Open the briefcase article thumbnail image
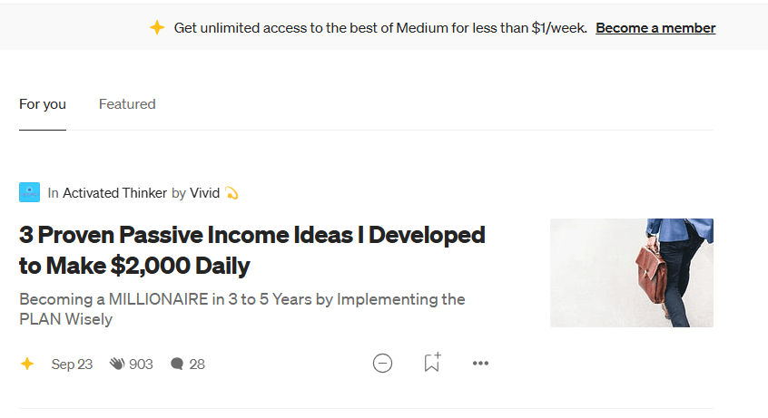 click(x=632, y=273)
